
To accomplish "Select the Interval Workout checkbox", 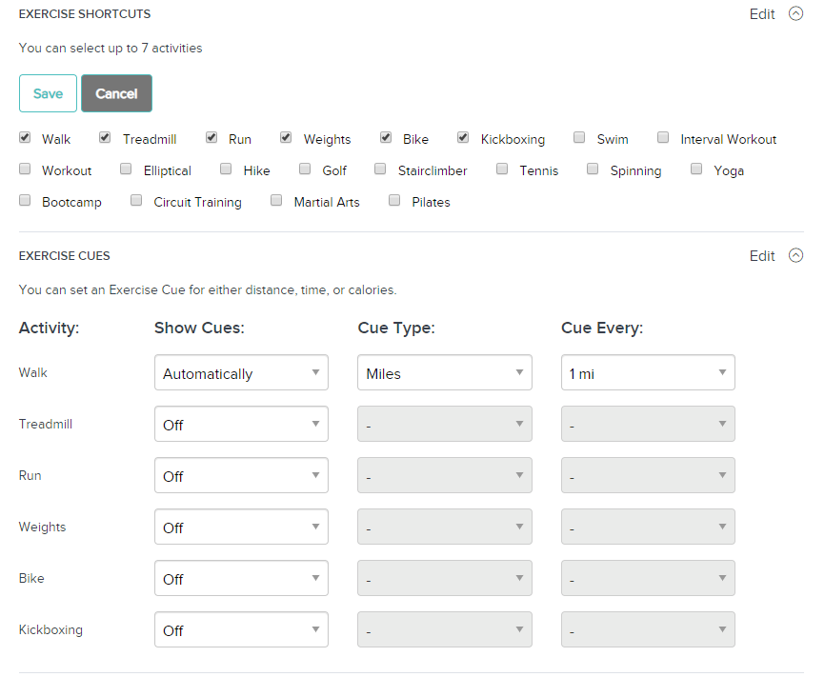I will pos(663,138).
